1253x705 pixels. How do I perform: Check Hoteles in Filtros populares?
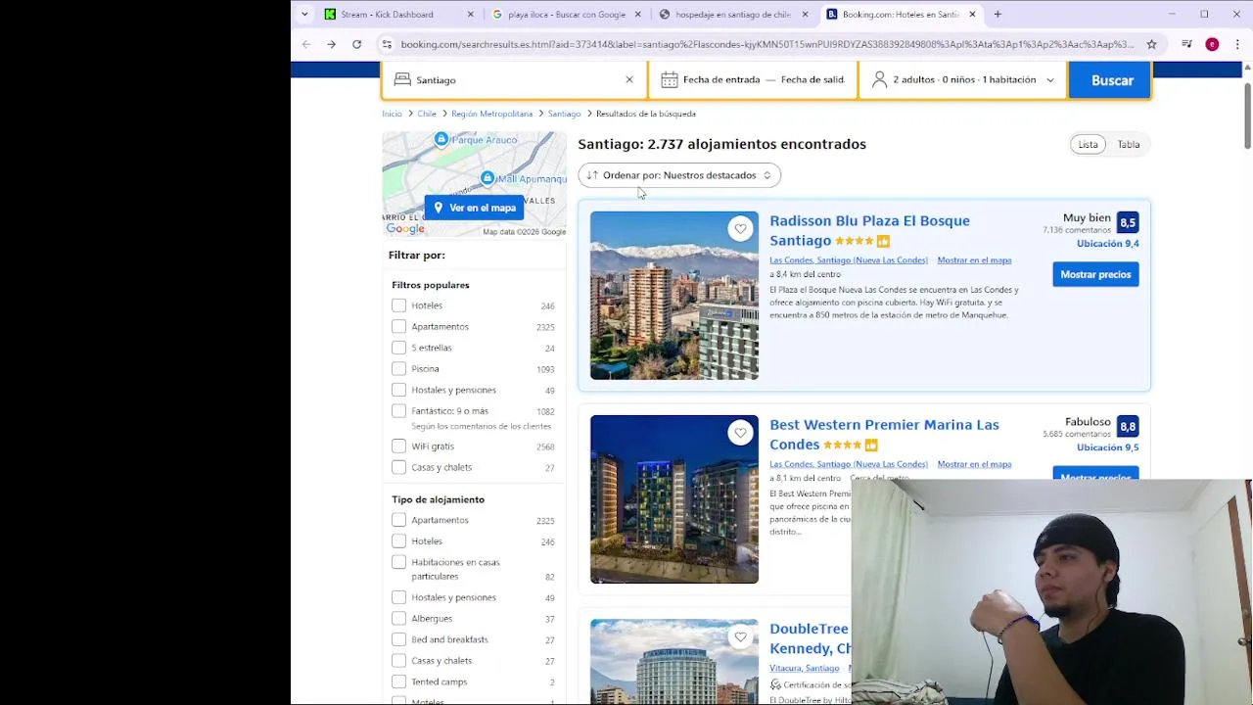pos(398,305)
